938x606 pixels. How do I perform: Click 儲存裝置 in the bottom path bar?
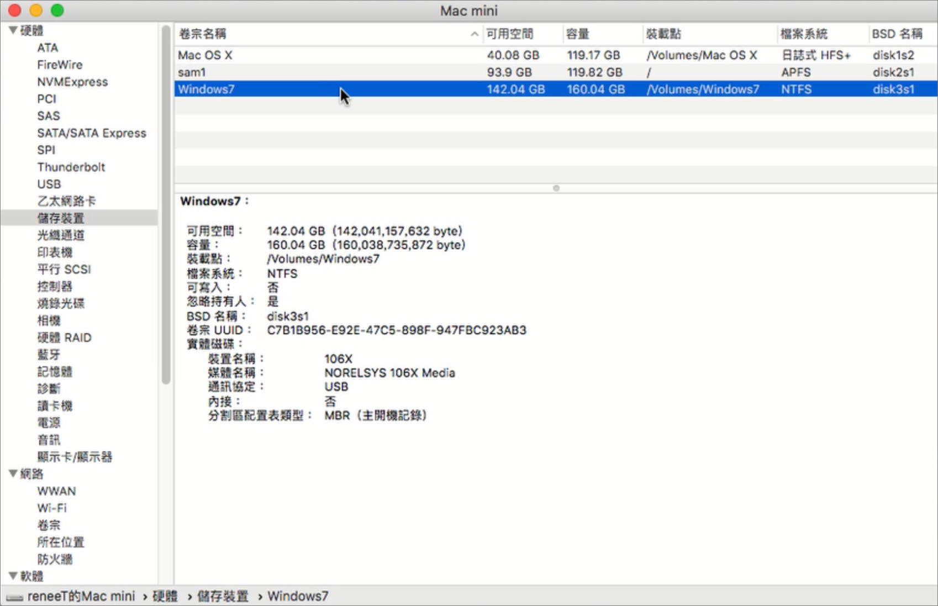point(223,597)
